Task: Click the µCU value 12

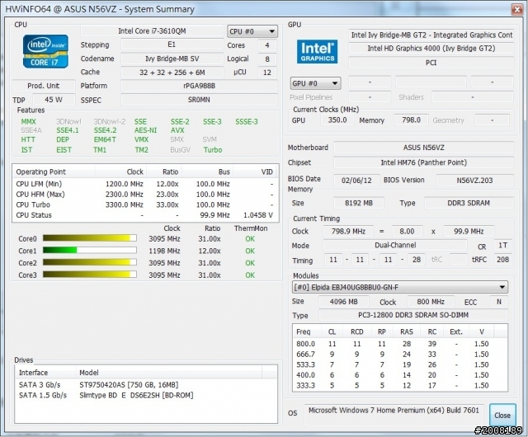Action: coord(267,73)
